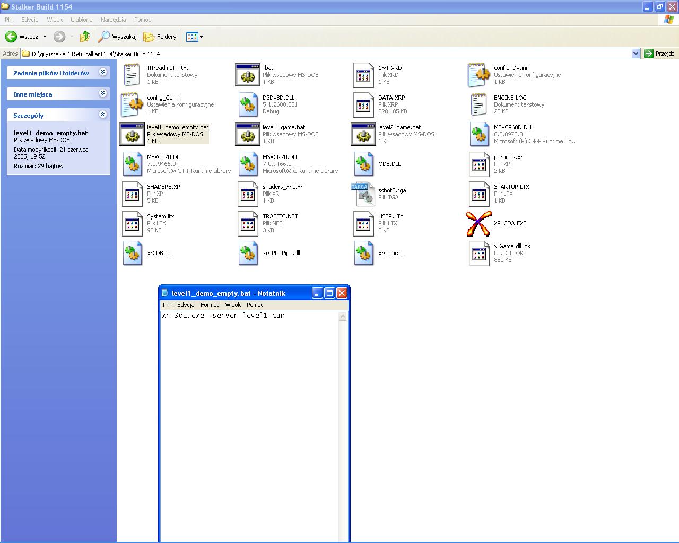Expand the Zadania plików i folderów panel
This screenshot has height=543, width=679.
[103, 72]
